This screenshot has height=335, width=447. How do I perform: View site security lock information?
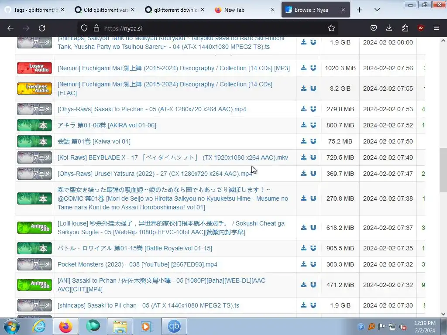click(96, 28)
